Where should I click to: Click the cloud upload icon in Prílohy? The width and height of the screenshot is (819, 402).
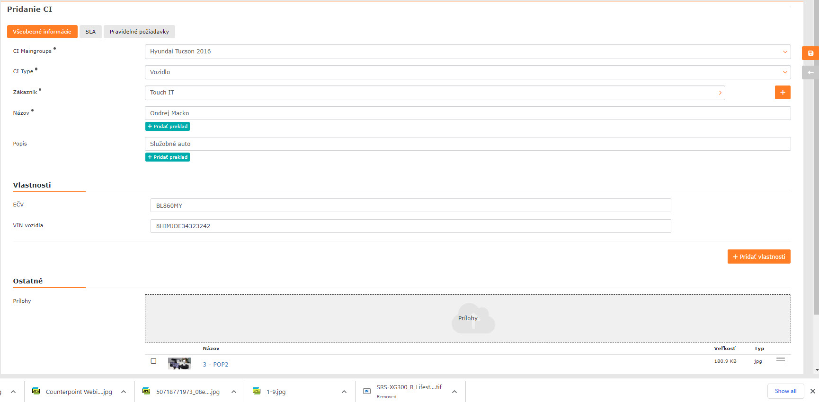click(472, 318)
